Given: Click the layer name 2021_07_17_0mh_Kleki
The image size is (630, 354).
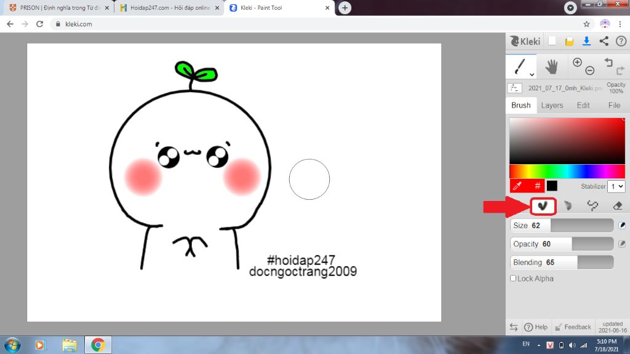Looking at the screenshot, I should [x=565, y=88].
